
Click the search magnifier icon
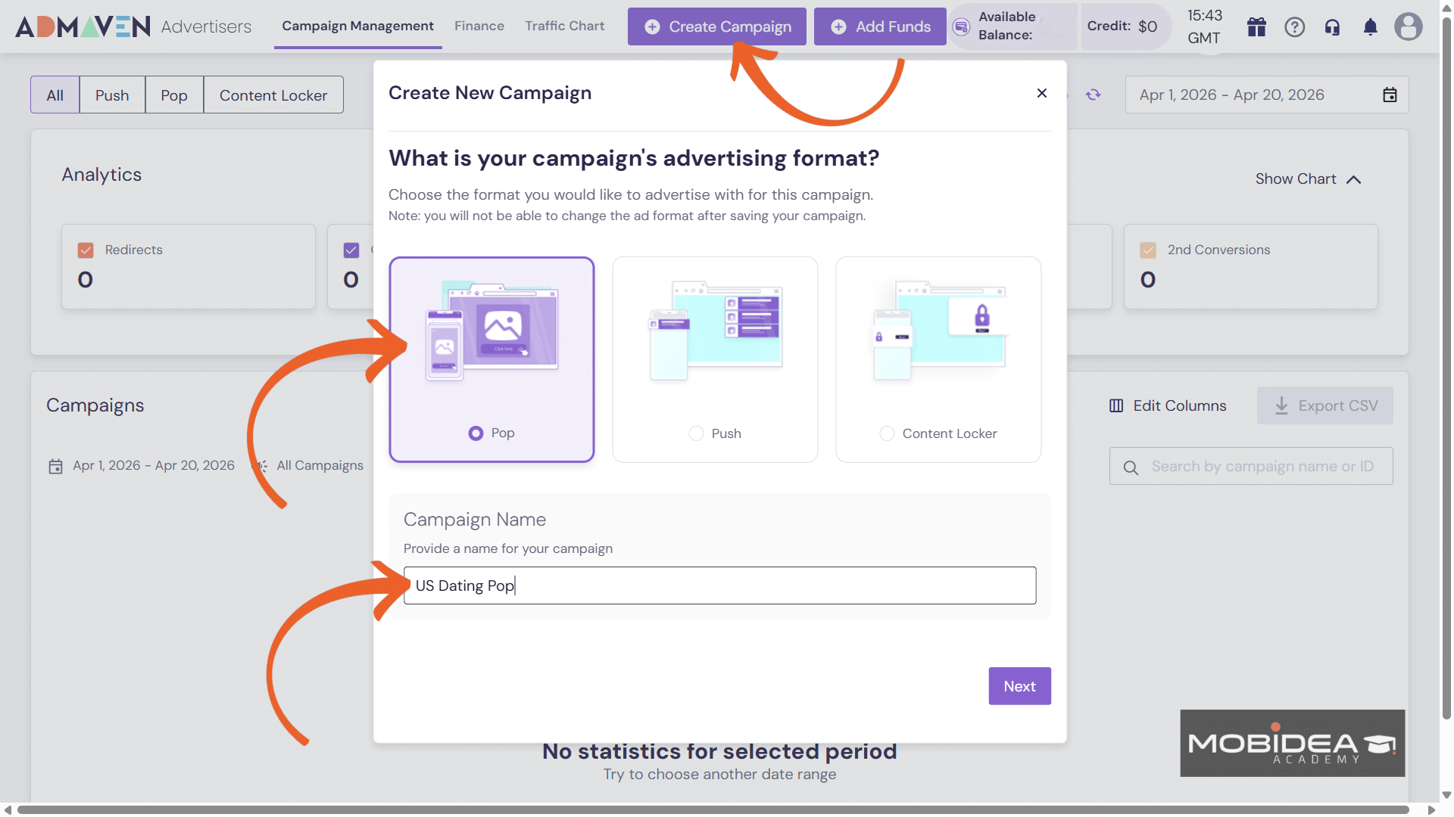click(x=1131, y=468)
